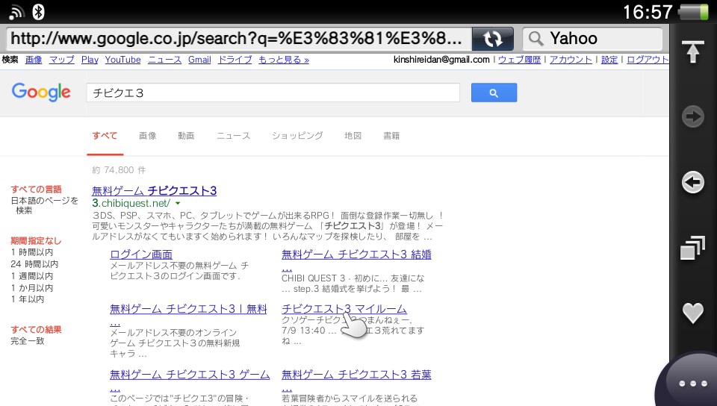Image resolution: width=717 pixels, height=406 pixels.
Task: Select すべての結果 filter
Action: tap(36, 329)
